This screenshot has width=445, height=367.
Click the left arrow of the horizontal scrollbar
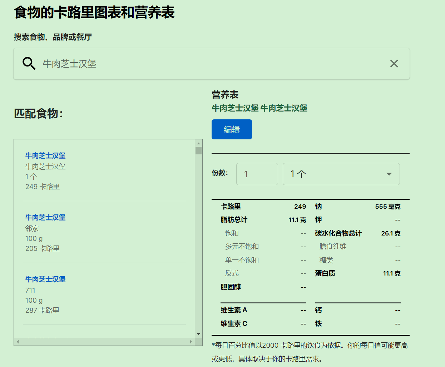point(18,342)
